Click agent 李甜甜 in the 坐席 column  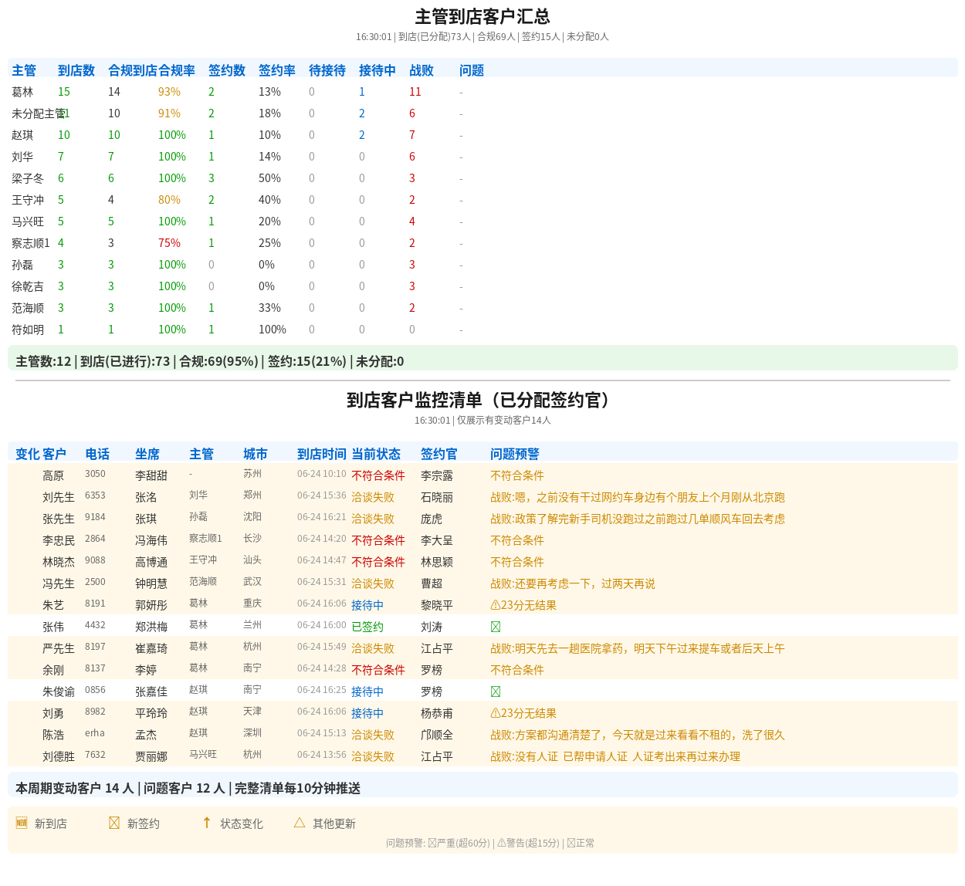pyautogui.click(x=151, y=475)
